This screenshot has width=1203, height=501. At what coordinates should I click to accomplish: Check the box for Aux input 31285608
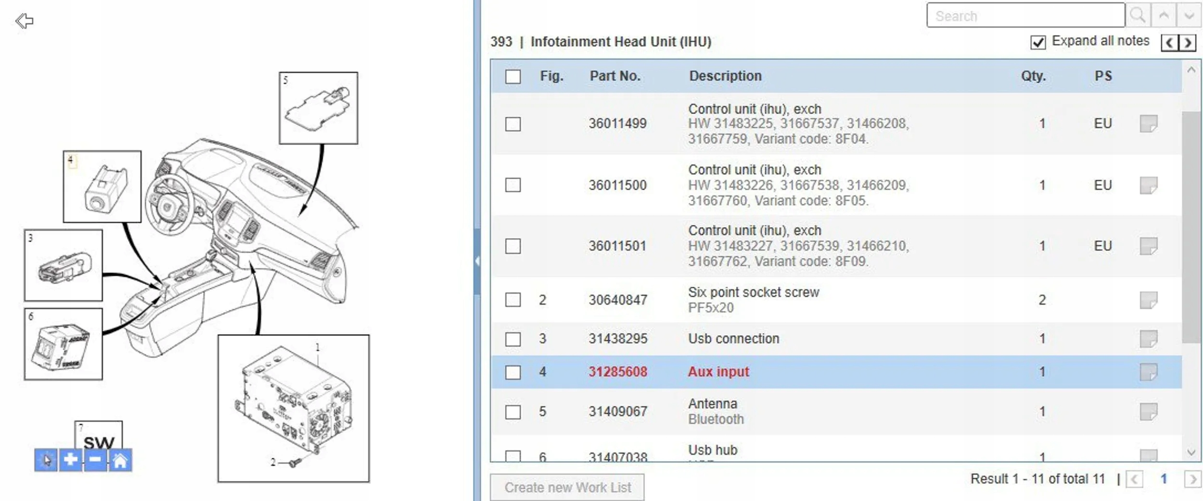click(x=513, y=372)
